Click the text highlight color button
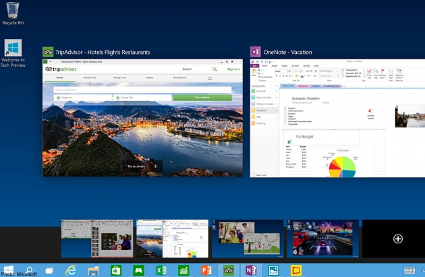425x277 pixels. [297, 76]
